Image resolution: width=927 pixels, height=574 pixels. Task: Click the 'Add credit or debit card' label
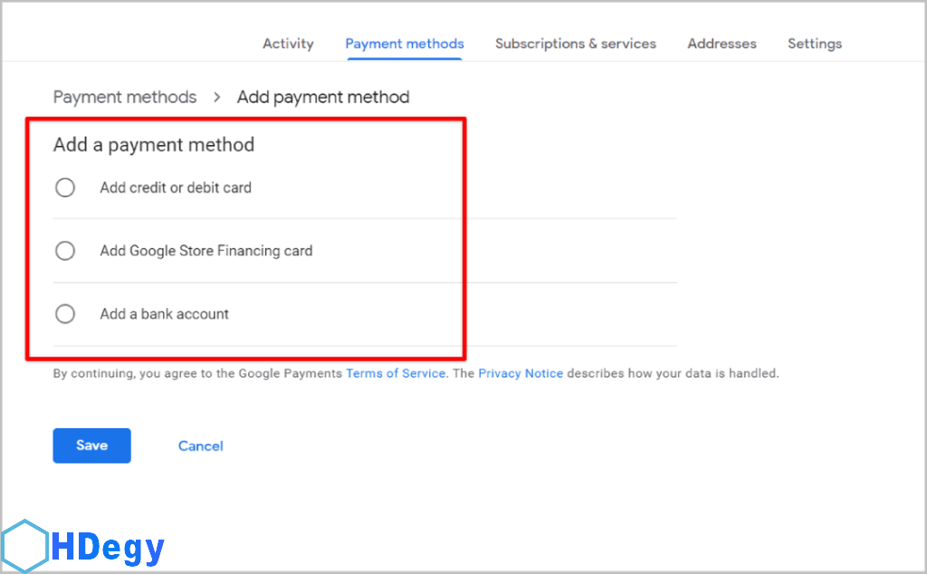coord(176,188)
